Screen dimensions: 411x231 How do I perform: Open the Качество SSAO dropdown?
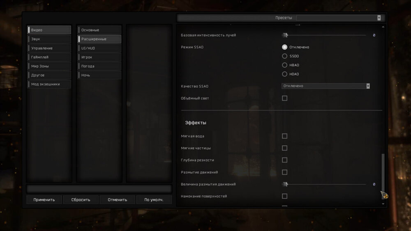(326, 86)
